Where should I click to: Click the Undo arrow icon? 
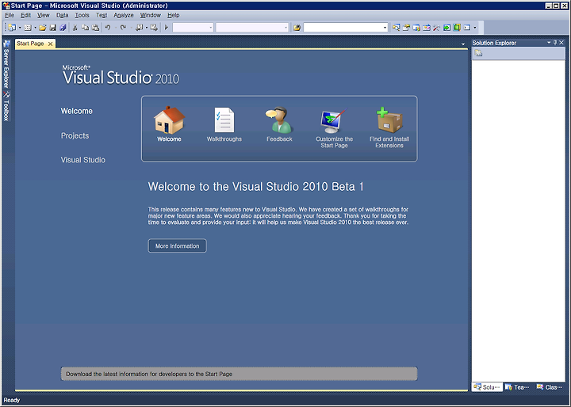point(108,28)
